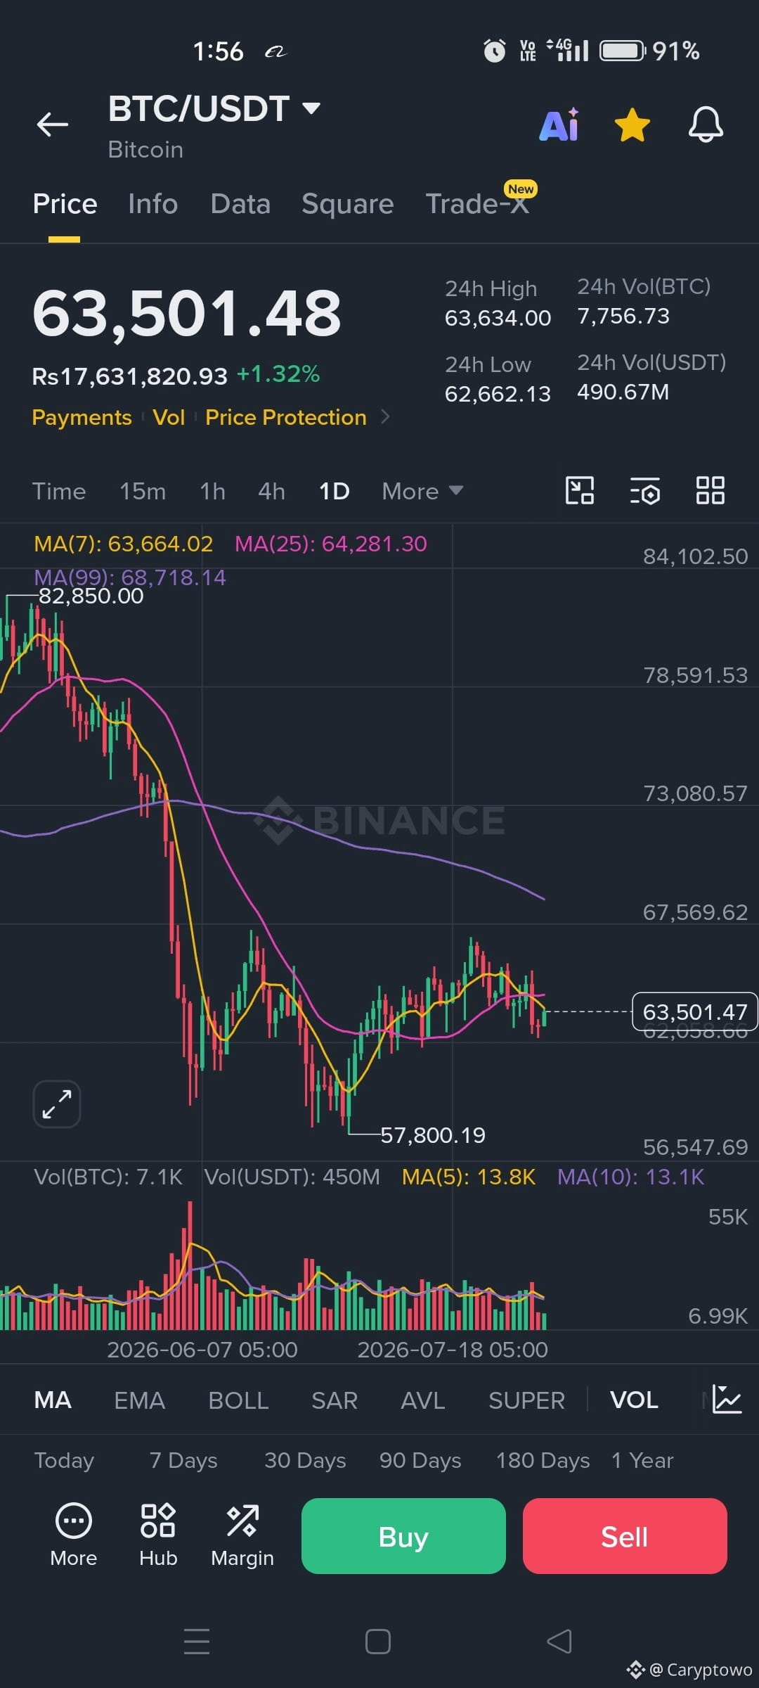This screenshot has height=1688, width=759.
Task: Switch to the Price tab
Action: coord(65,204)
